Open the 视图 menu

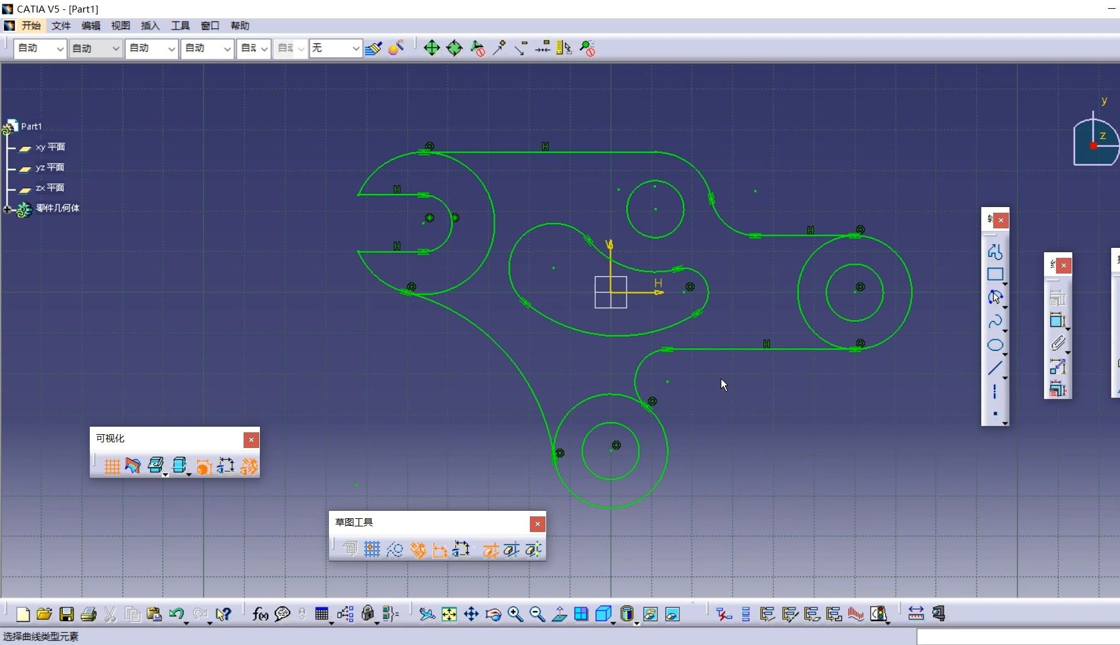[x=121, y=26]
